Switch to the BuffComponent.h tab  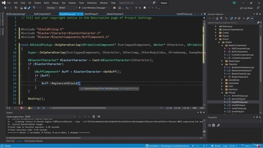click(42, 14)
